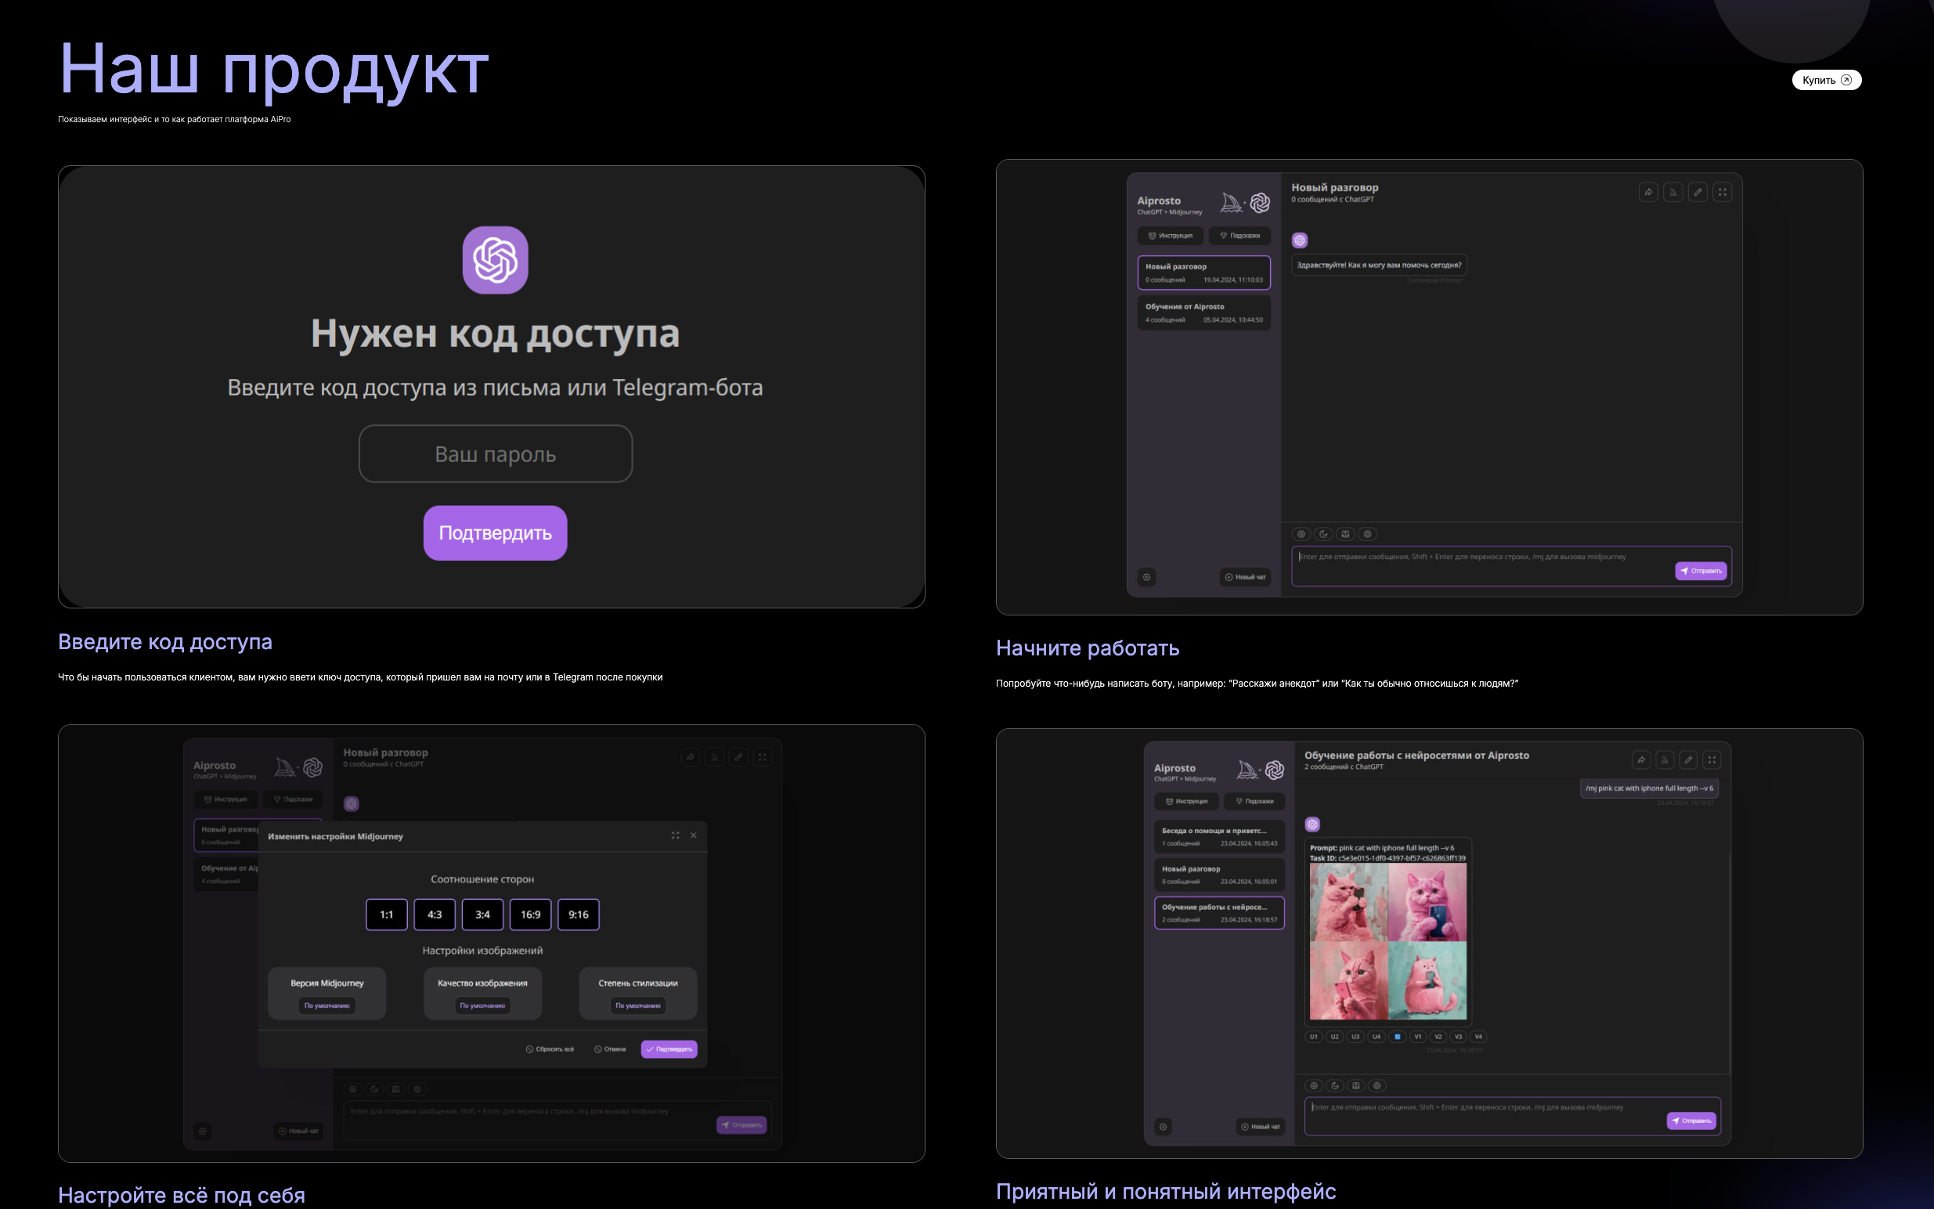Click the ChatGPT avatar above the Здравствуйте message
Image resolution: width=1934 pixels, height=1209 pixels.
click(x=1299, y=240)
